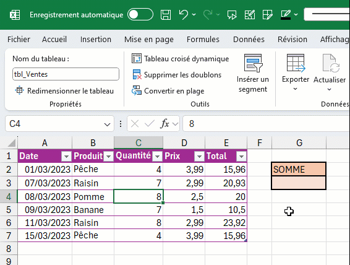The width and height of the screenshot is (350, 265).
Task: Click the Save floppy disk icon
Action: pyautogui.click(x=166, y=15)
